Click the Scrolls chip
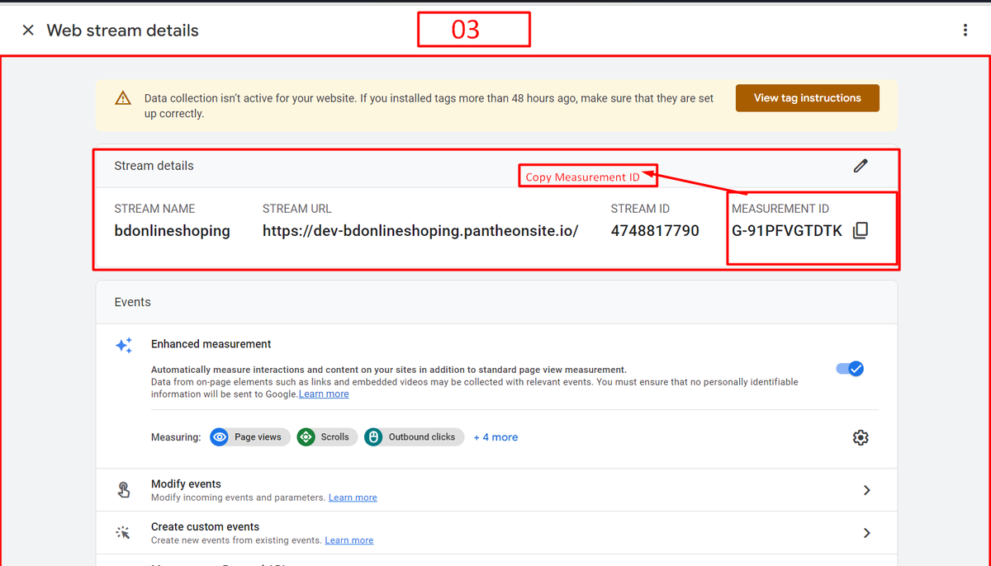Screen dimensions: 991x566 [327, 437]
